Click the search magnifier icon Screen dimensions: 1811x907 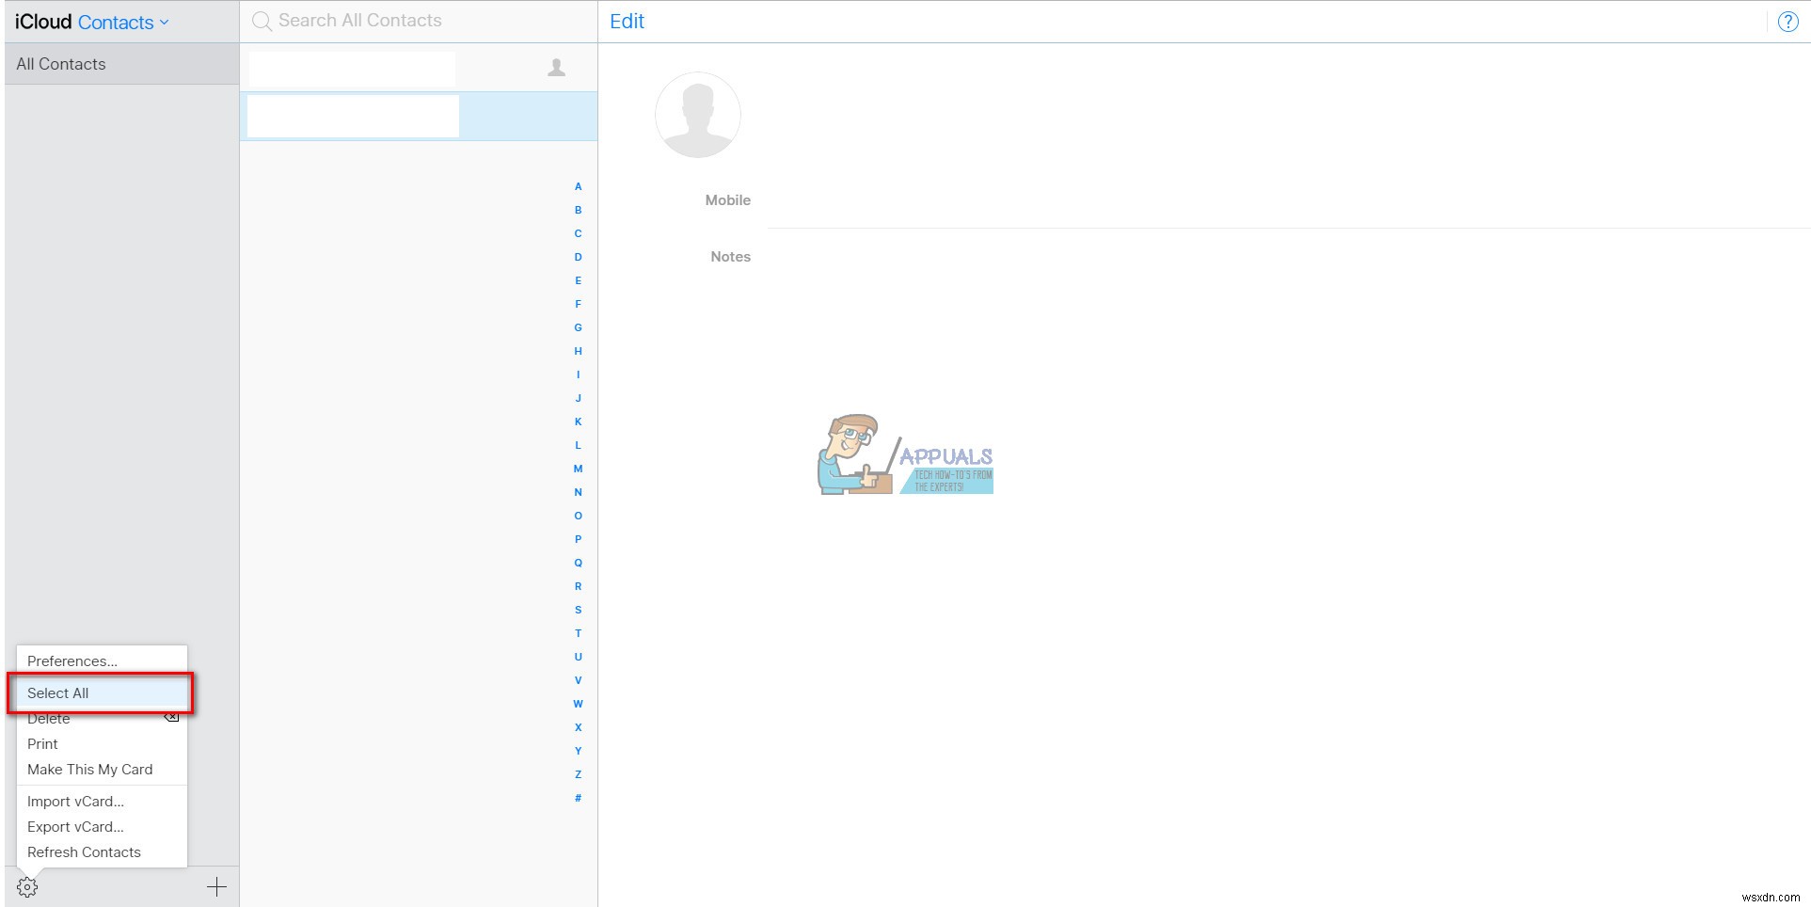[x=262, y=21]
